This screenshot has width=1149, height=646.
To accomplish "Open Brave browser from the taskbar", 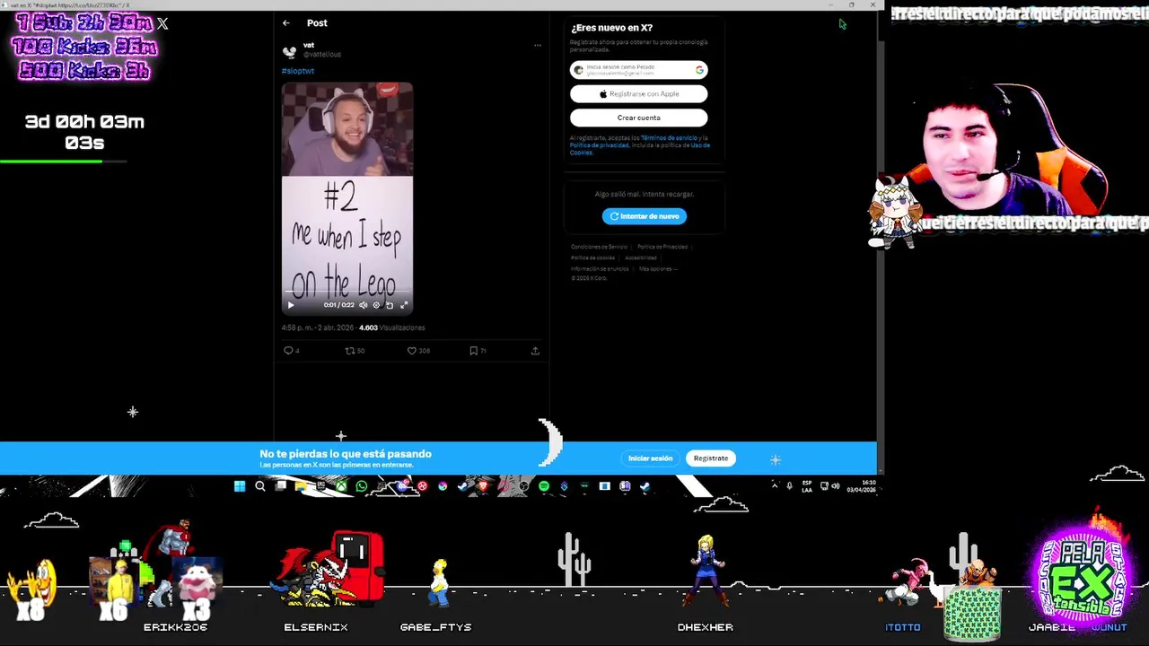I will [483, 486].
